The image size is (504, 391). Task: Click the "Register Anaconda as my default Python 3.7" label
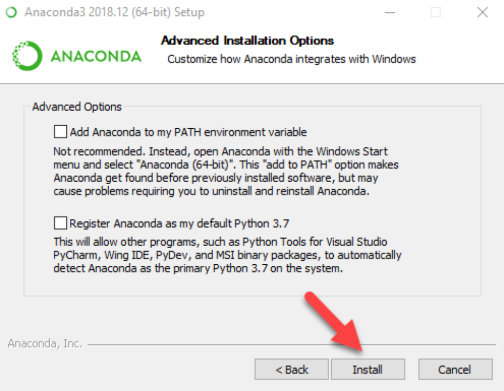click(179, 224)
